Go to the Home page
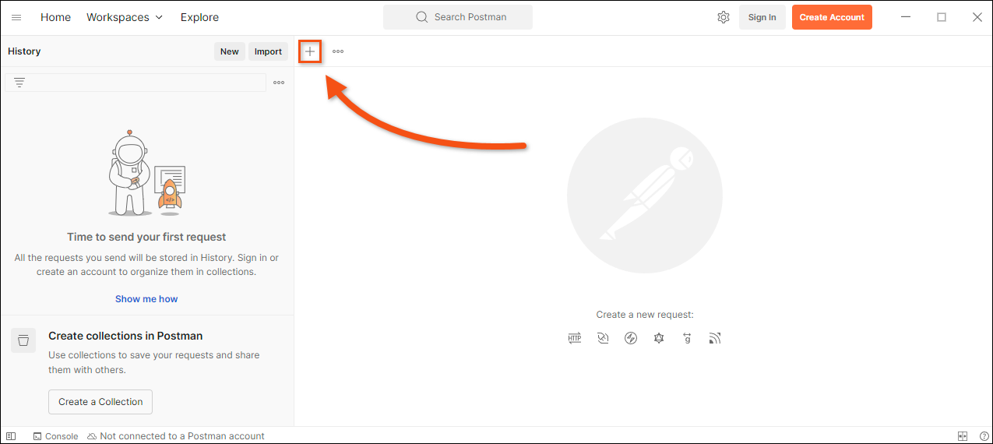The image size is (993, 444). [x=55, y=17]
